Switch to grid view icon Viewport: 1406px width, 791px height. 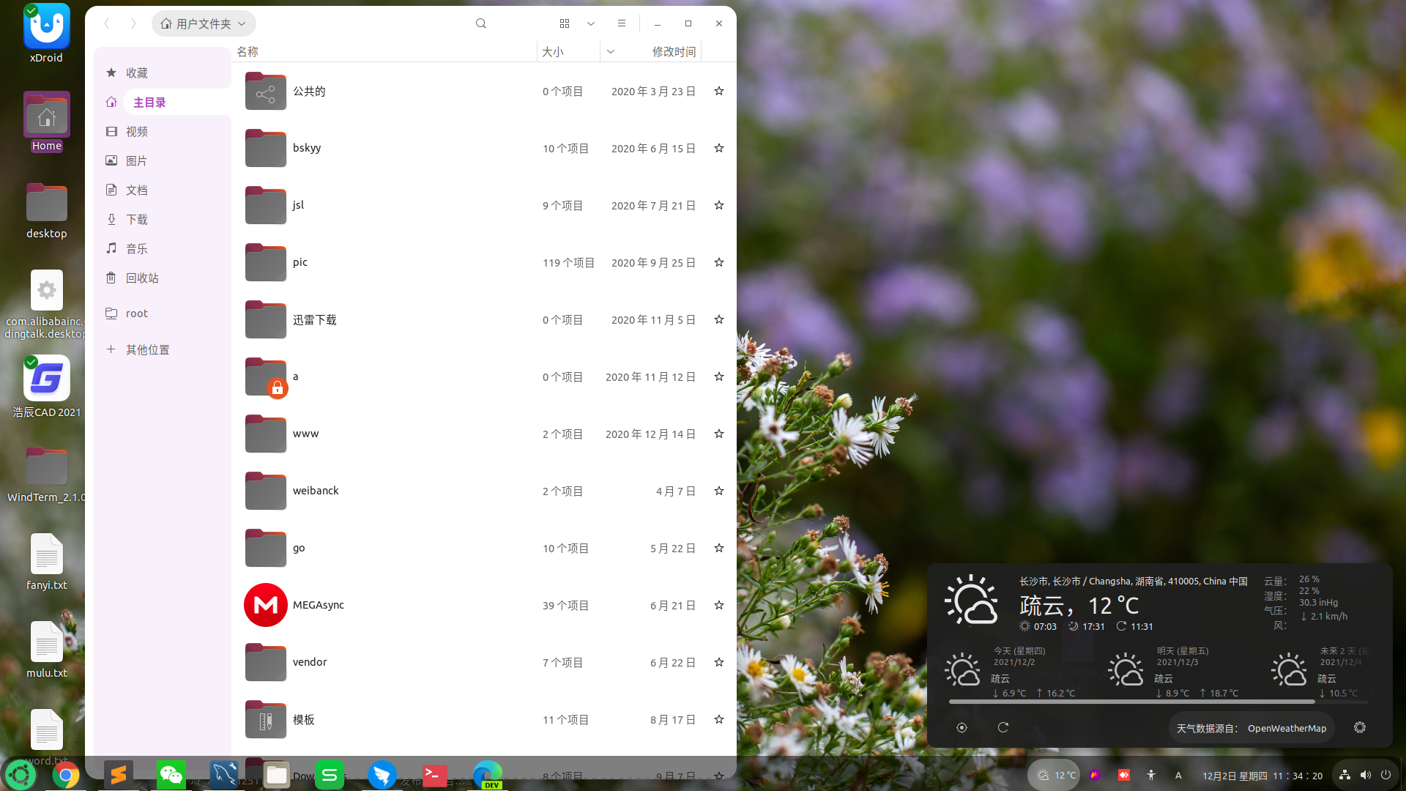(565, 23)
